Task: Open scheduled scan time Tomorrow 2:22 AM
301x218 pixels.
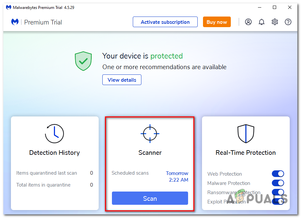Action: point(177,176)
